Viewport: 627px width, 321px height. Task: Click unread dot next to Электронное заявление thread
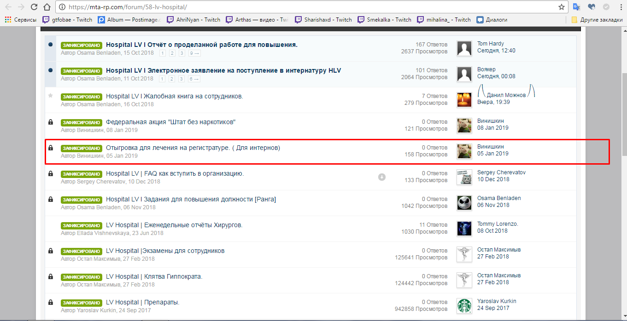point(51,70)
